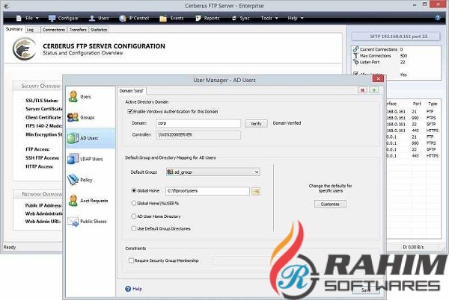The height and width of the screenshot is (300, 449).
Task: Select AD Users icon in sidebar
Action: tap(73, 138)
